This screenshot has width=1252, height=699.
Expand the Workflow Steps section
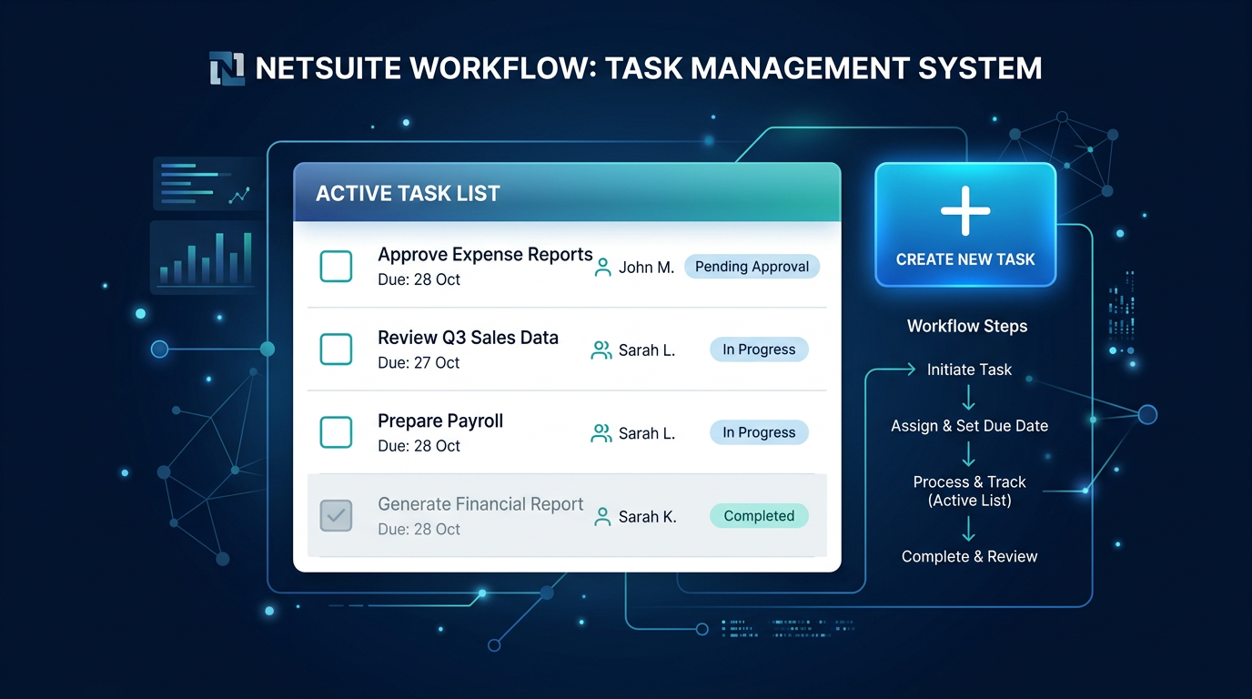click(x=966, y=326)
